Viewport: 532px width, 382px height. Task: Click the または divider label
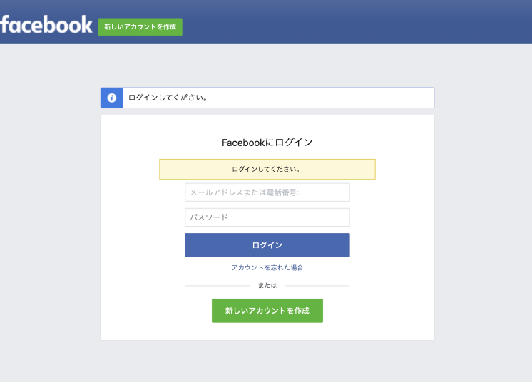pos(267,285)
